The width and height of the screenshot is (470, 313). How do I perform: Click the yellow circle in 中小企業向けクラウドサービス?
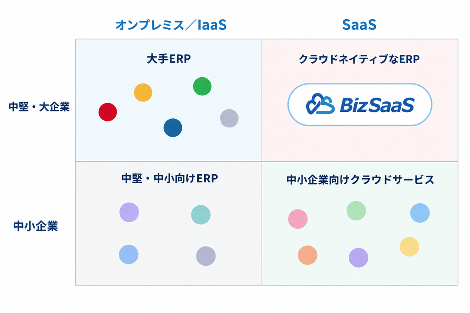409,247
